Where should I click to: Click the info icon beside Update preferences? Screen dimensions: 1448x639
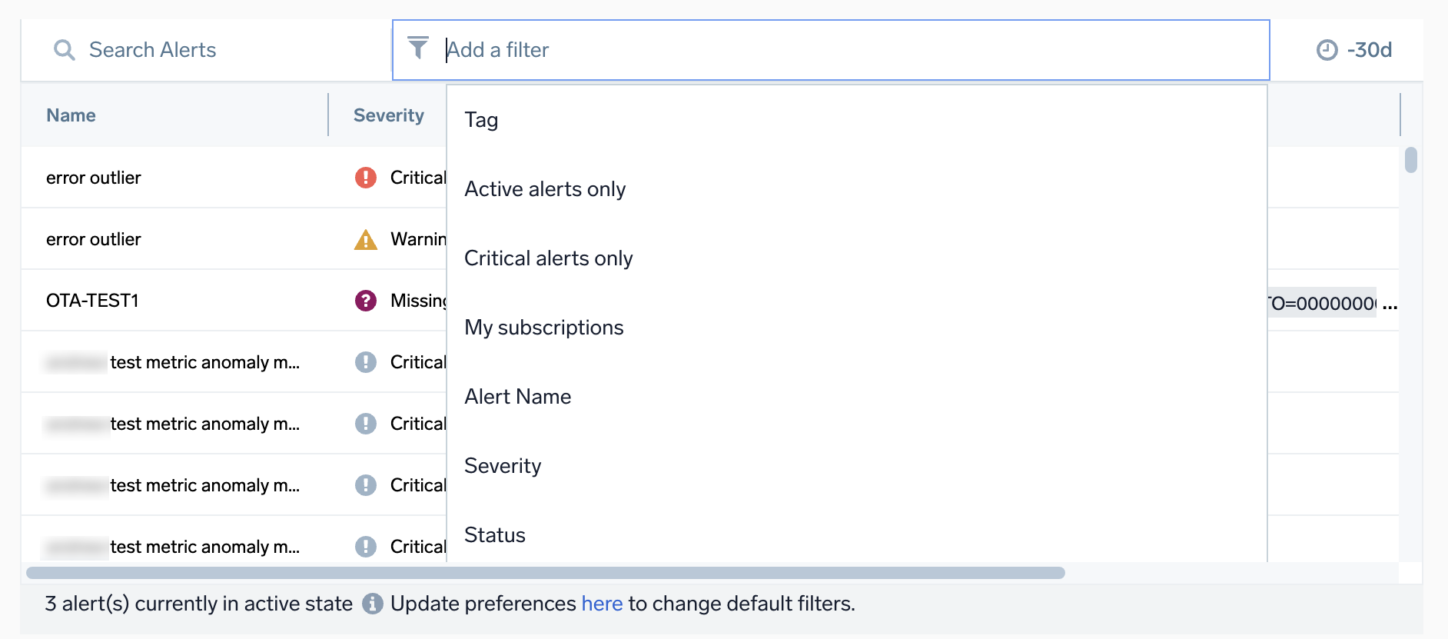click(x=373, y=604)
